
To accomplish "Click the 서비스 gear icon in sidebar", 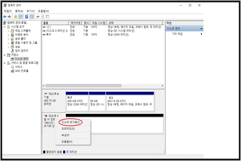I will pos(13,67).
